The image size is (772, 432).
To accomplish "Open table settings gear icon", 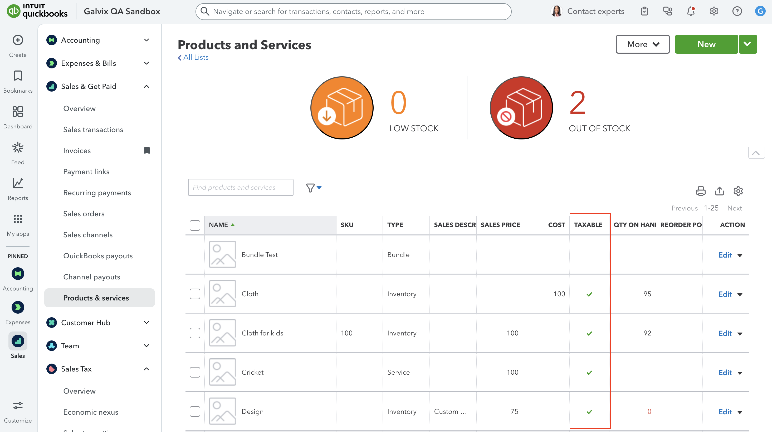I will (x=738, y=191).
